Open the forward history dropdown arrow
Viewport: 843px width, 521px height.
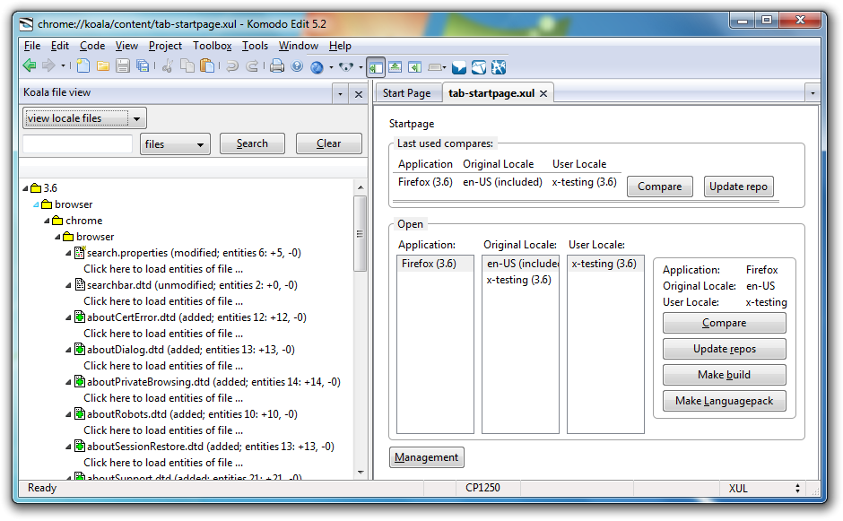[63, 66]
